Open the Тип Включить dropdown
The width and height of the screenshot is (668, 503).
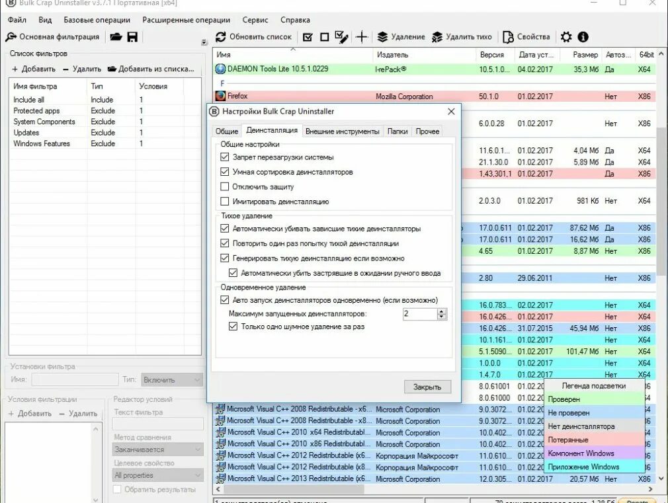click(x=172, y=380)
